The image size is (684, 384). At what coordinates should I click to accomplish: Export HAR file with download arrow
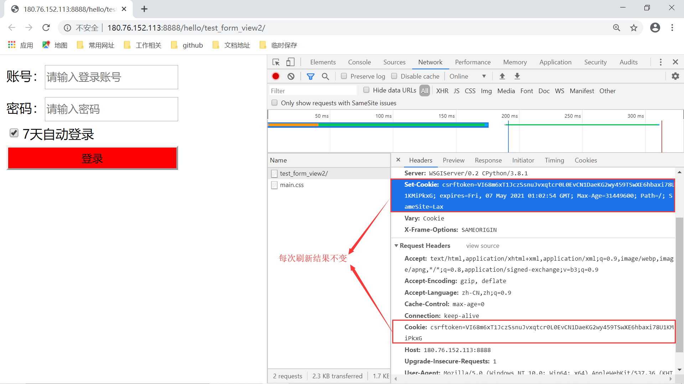pyautogui.click(x=517, y=76)
